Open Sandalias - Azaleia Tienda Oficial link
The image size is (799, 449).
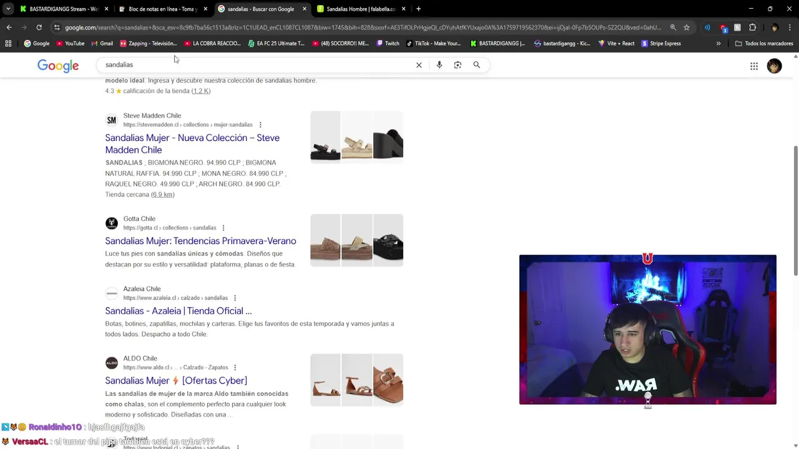pyautogui.click(x=179, y=311)
